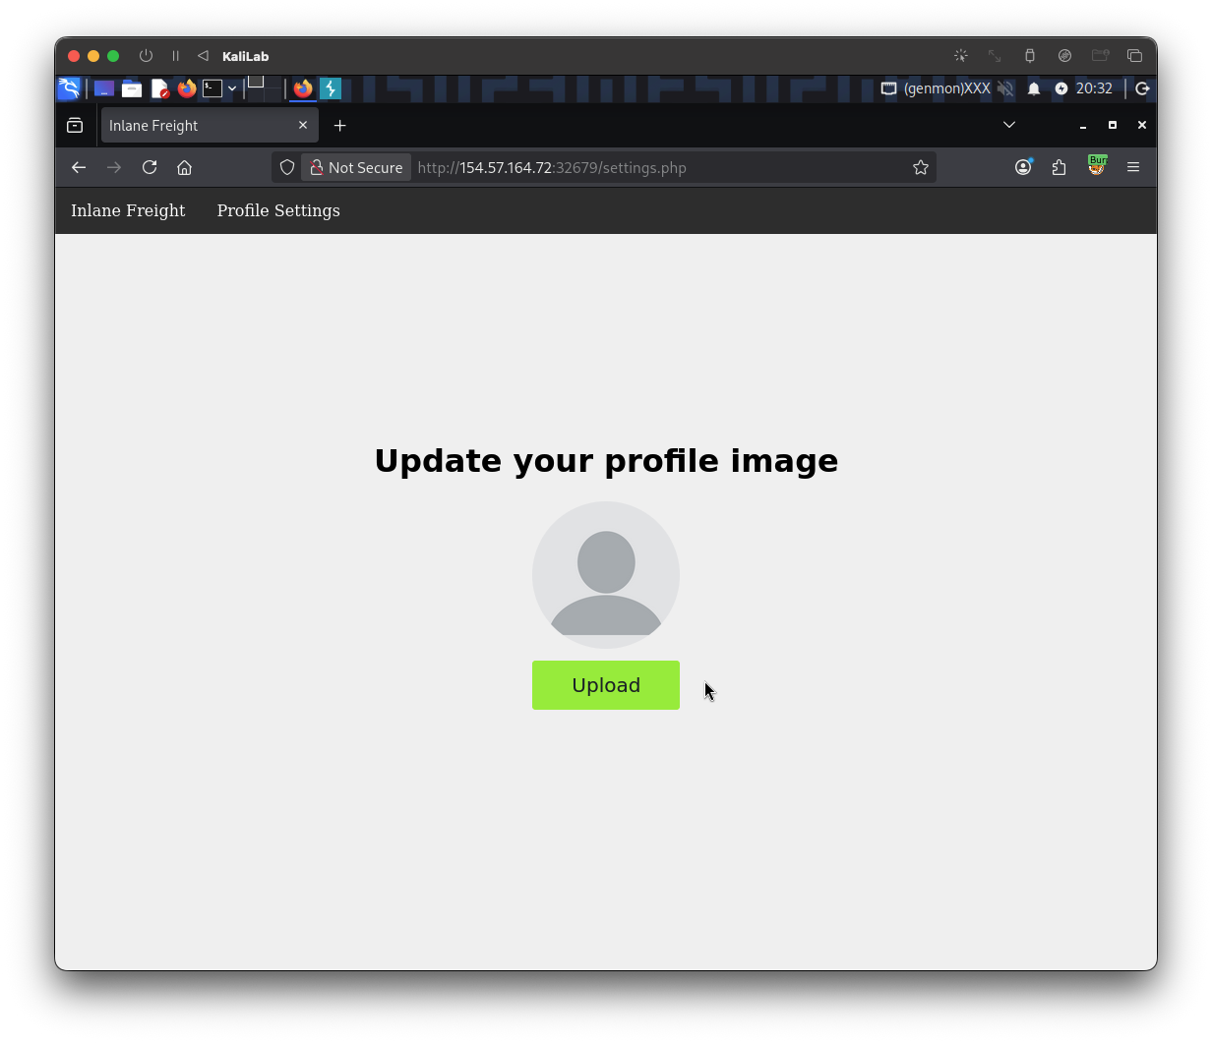Open the VM disc drive icon

click(x=1064, y=56)
